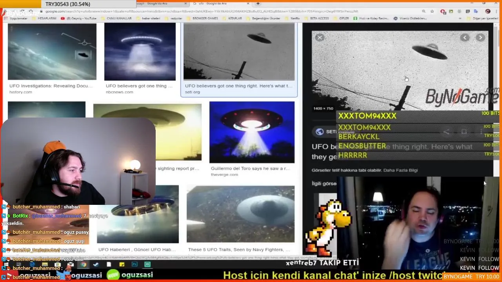Open the Chrome three-dot menu
The width and height of the screenshot is (502, 282).
(496, 11)
